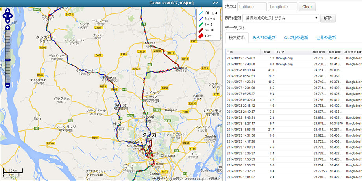This screenshot has height=181, width=362.
Task: Click the '10 ~' red legend swatch
Action: [201, 36]
